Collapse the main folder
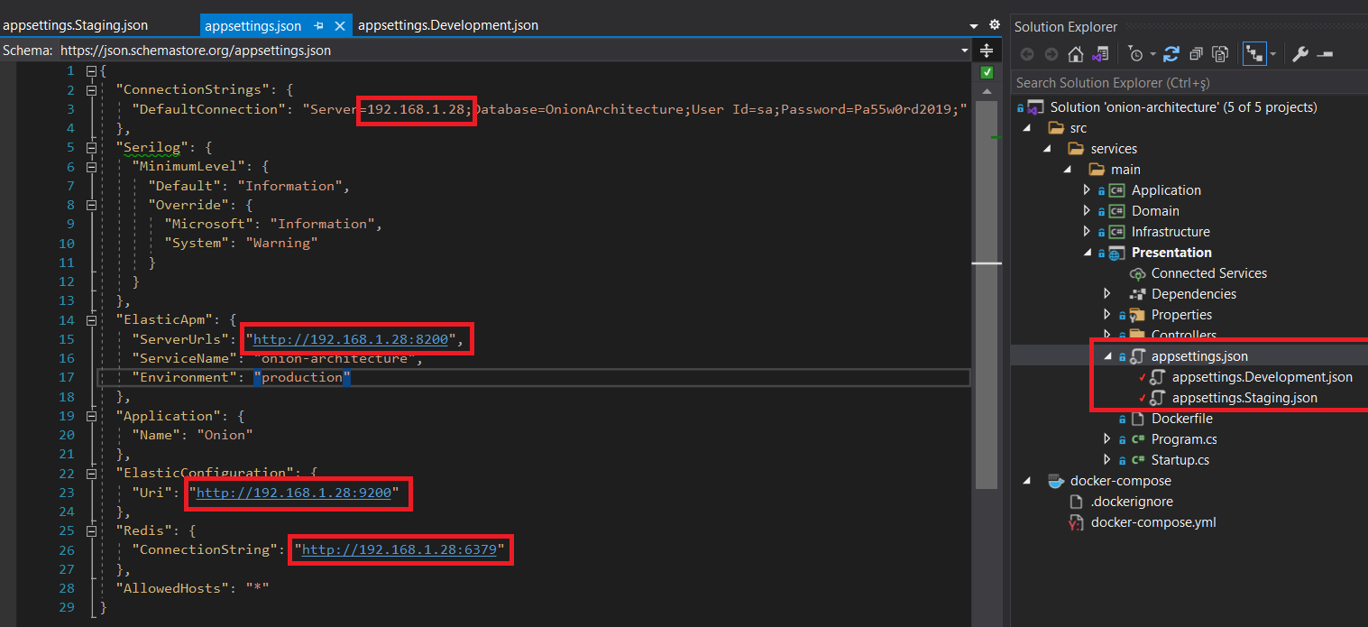This screenshot has height=627, width=1368. coord(1068,170)
